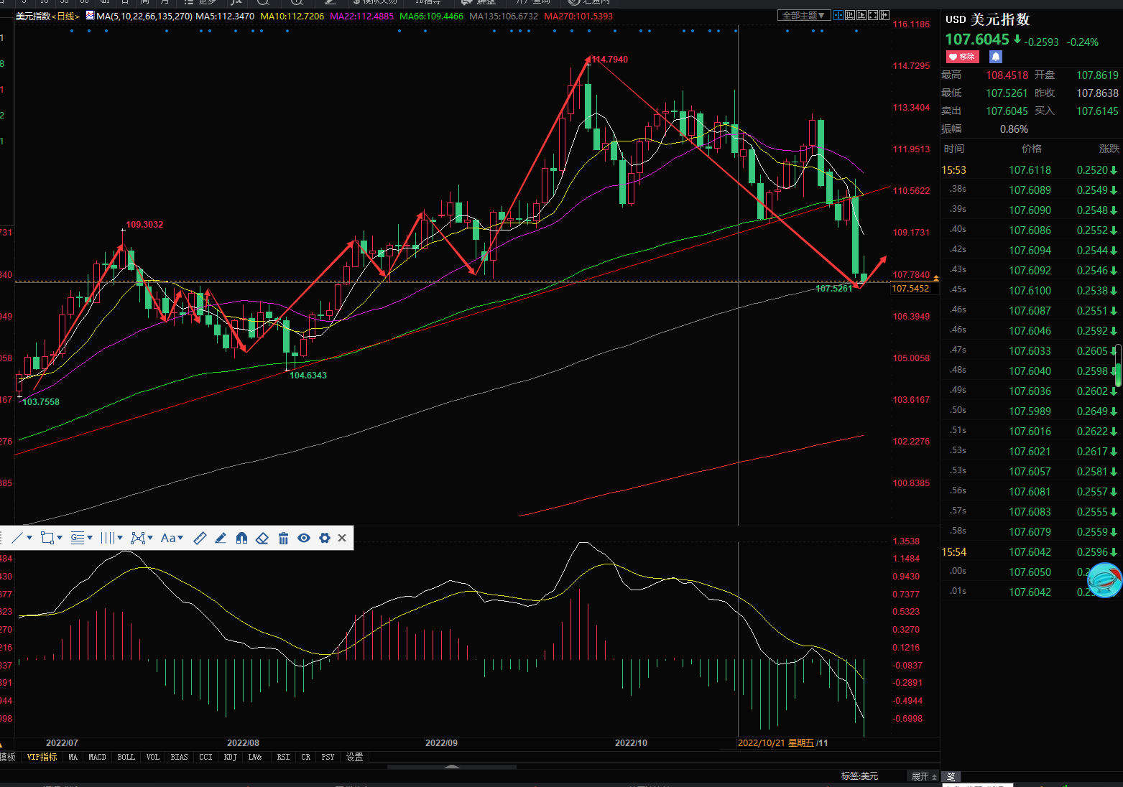Image resolution: width=1123 pixels, height=787 pixels.
Task: Click the 美元指数<日线> chart title
Action: tap(47, 16)
